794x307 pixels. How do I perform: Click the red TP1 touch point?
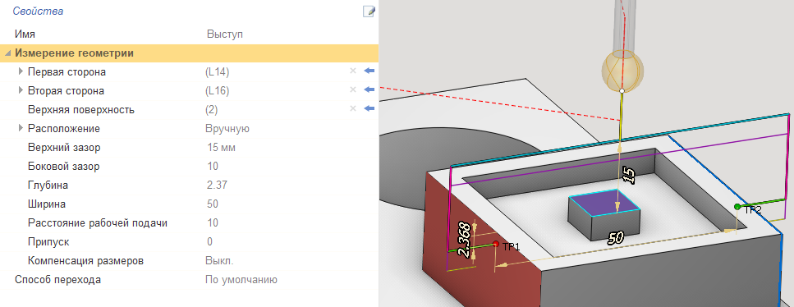(496, 244)
